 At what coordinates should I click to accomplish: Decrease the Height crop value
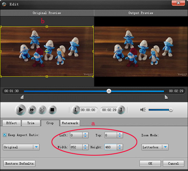click(120, 148)
